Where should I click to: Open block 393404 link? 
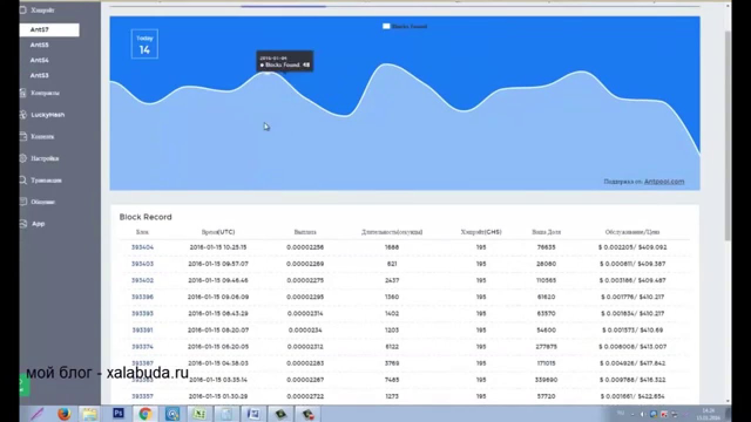(142, 247)
